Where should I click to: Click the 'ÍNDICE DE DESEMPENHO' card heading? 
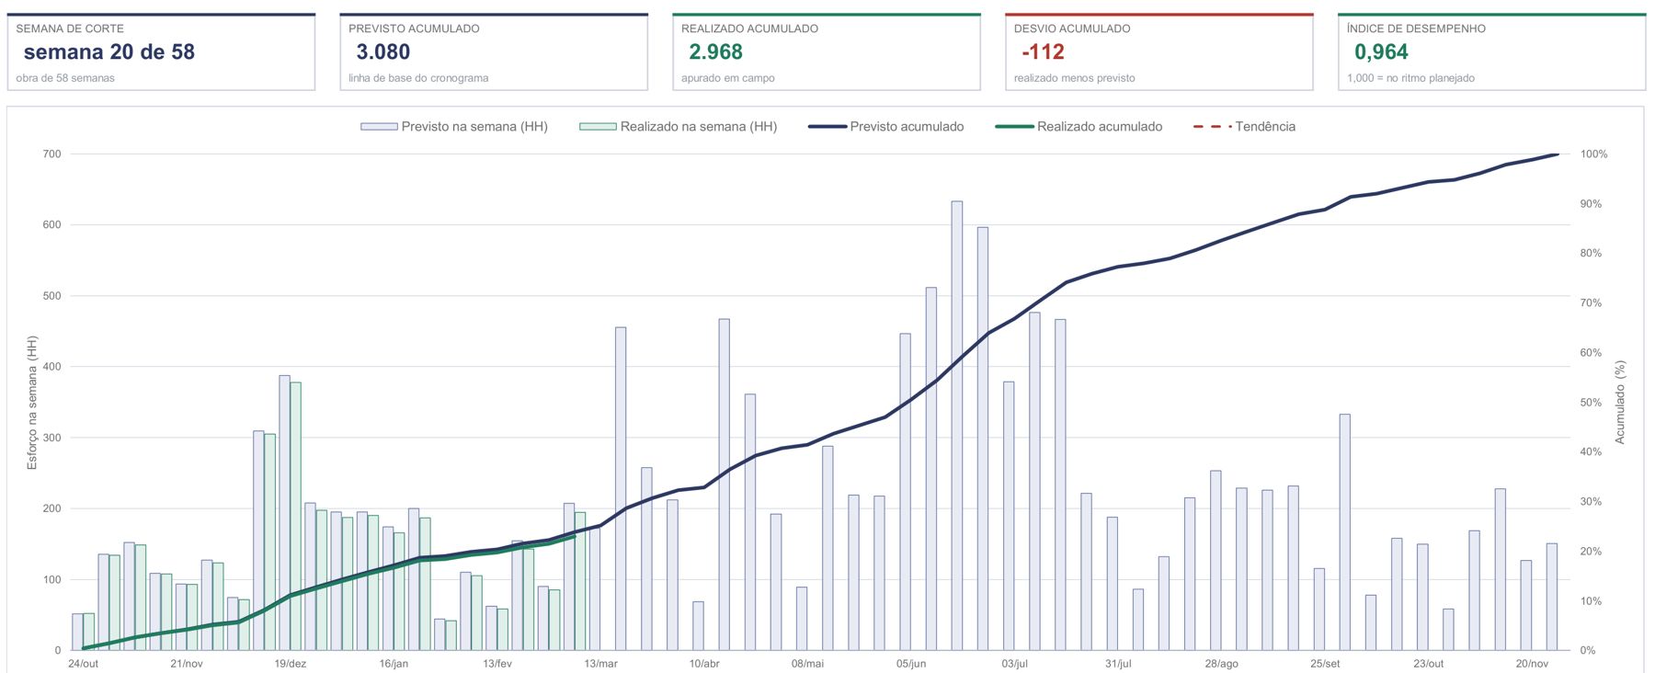tap(1416, 29)
